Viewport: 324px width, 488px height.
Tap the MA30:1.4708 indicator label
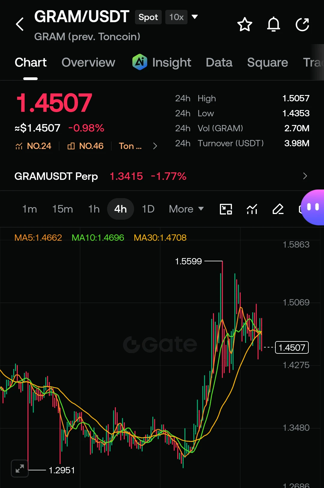tap(160, 238)
